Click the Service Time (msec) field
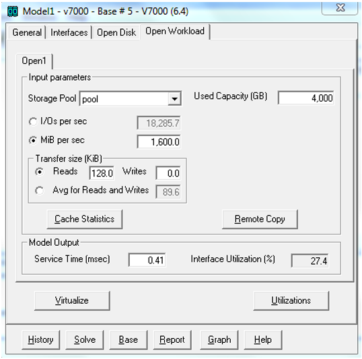This screenshot has width=362, height=359. (x=147, y=260)
